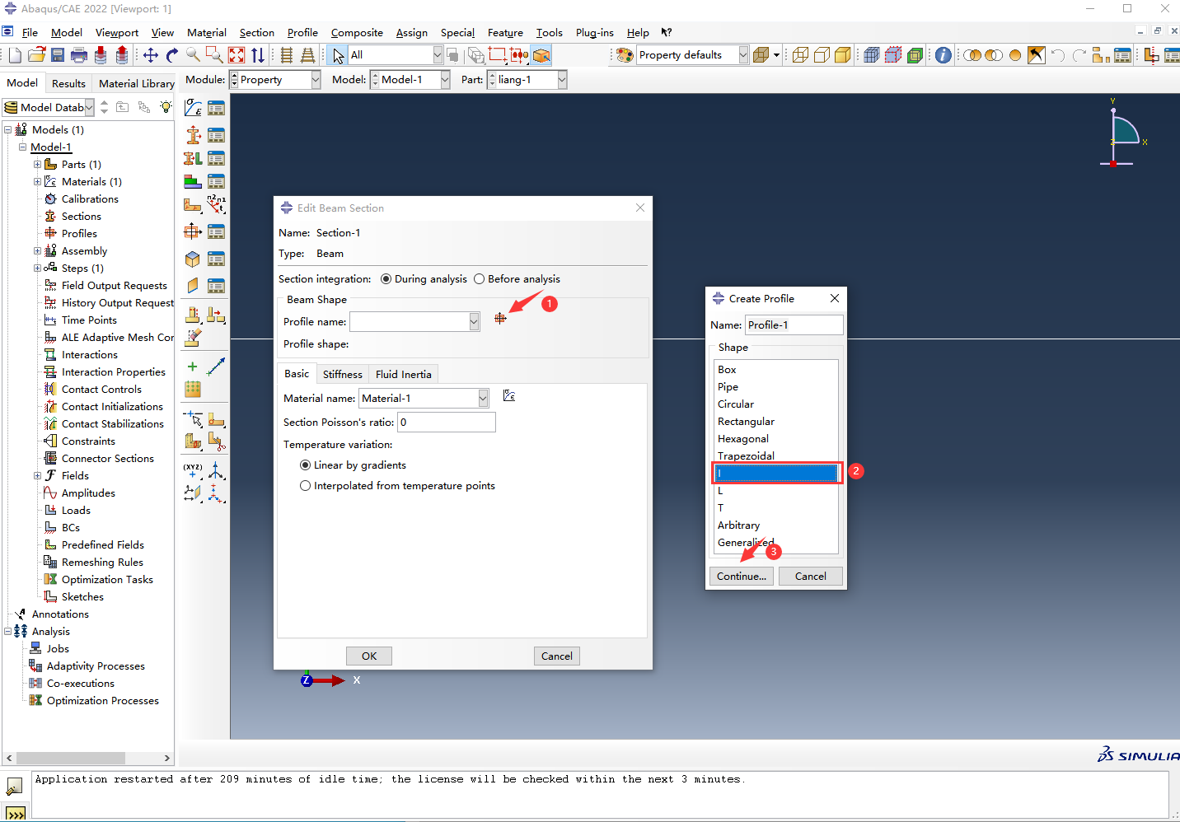Image resolution: width=1180 pixels, height=822 pixels.
Task: Click the Create Section icon in the toolbox
Action: point(193,135)
